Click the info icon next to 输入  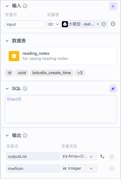click(x=25, y=6)
